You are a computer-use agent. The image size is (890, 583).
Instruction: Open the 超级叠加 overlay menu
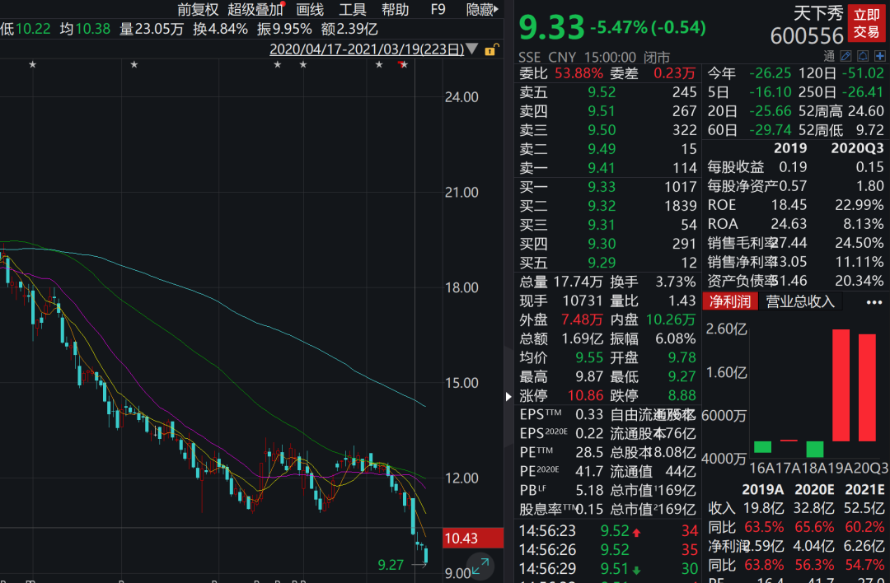[255, 10]
